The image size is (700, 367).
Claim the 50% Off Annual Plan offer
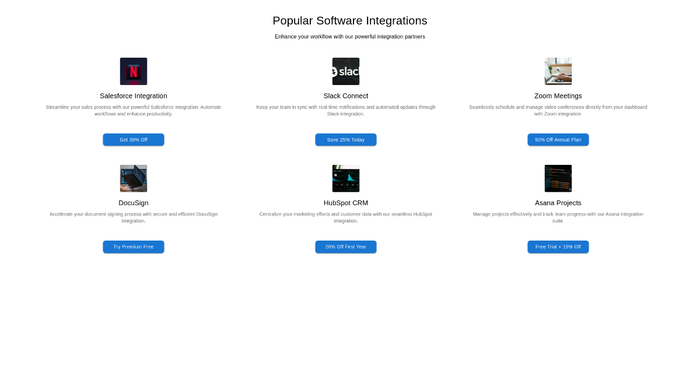558,140
